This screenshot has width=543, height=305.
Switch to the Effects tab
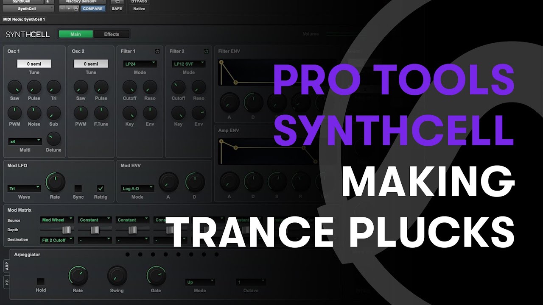pos(112,34)
